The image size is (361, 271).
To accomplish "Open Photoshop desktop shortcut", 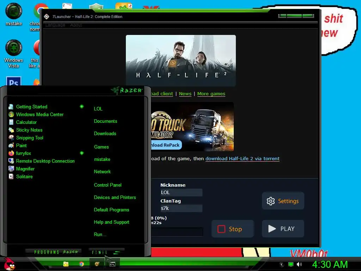I will (x=14, y=81).
